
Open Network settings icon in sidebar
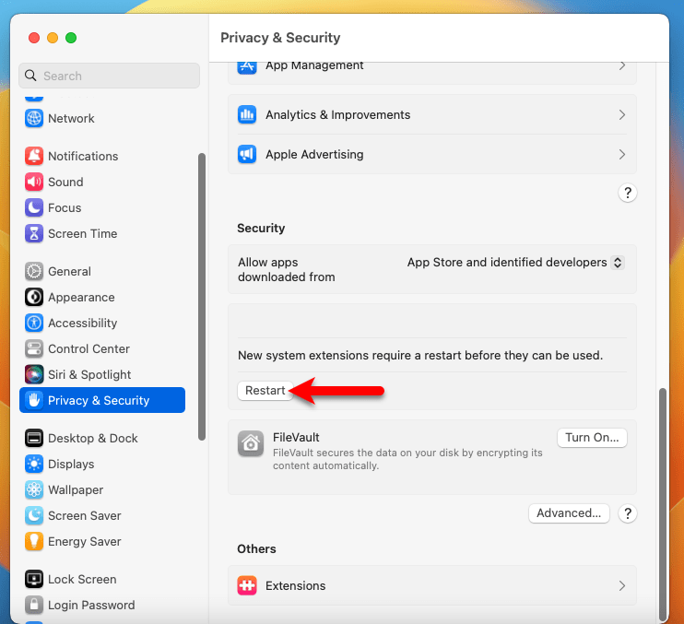[x=34, y=118]
